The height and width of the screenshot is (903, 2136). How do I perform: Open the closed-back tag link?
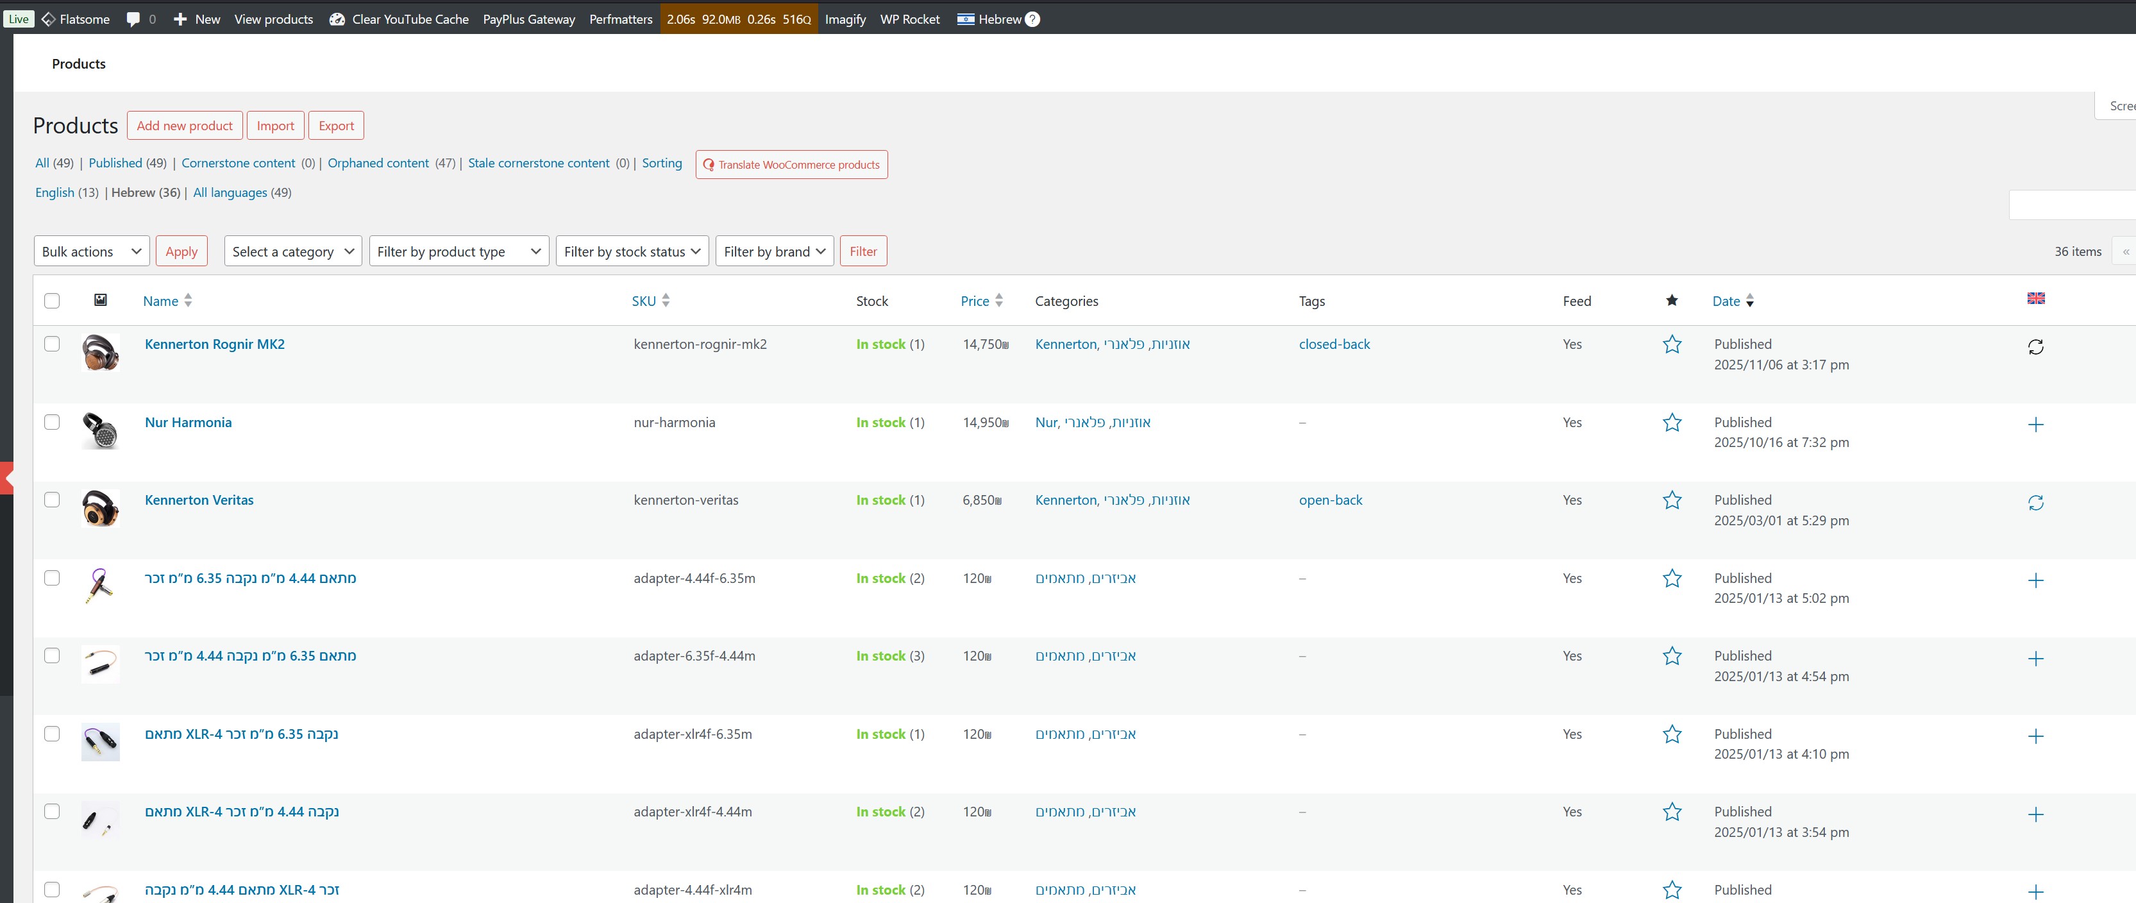coord(1333,344)
